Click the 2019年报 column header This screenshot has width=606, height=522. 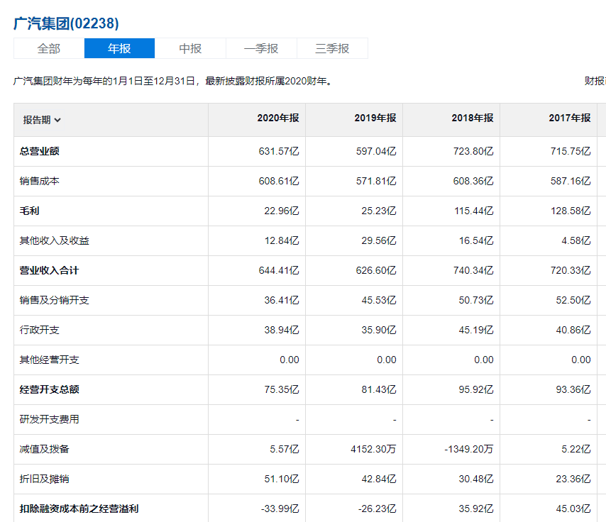click(375, 118)
